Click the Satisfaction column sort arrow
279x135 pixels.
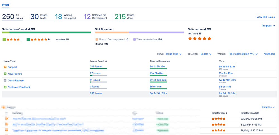coord(226,113)
